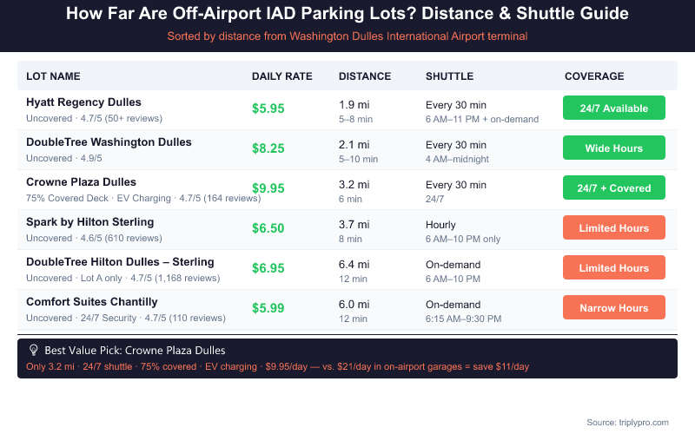This screenshot has height=434, width=695.
Task: Click the Lot Name column header
Action: pos(53,76)
